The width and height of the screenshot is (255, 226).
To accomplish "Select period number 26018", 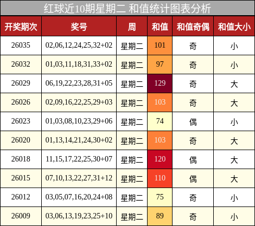I will pyautogui.click(x=21, y=159).
